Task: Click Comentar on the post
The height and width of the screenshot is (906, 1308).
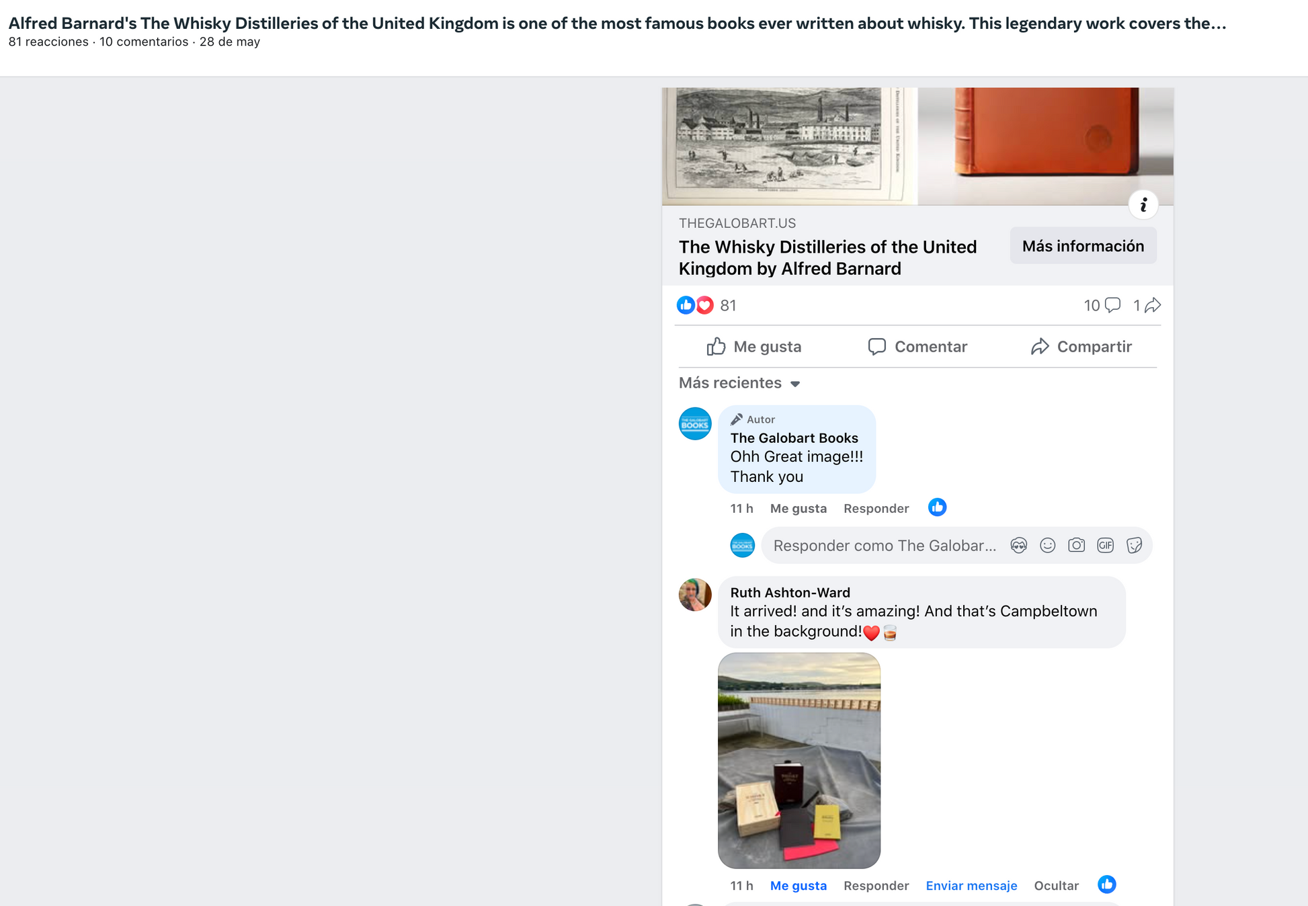Action: pos(917,347)
